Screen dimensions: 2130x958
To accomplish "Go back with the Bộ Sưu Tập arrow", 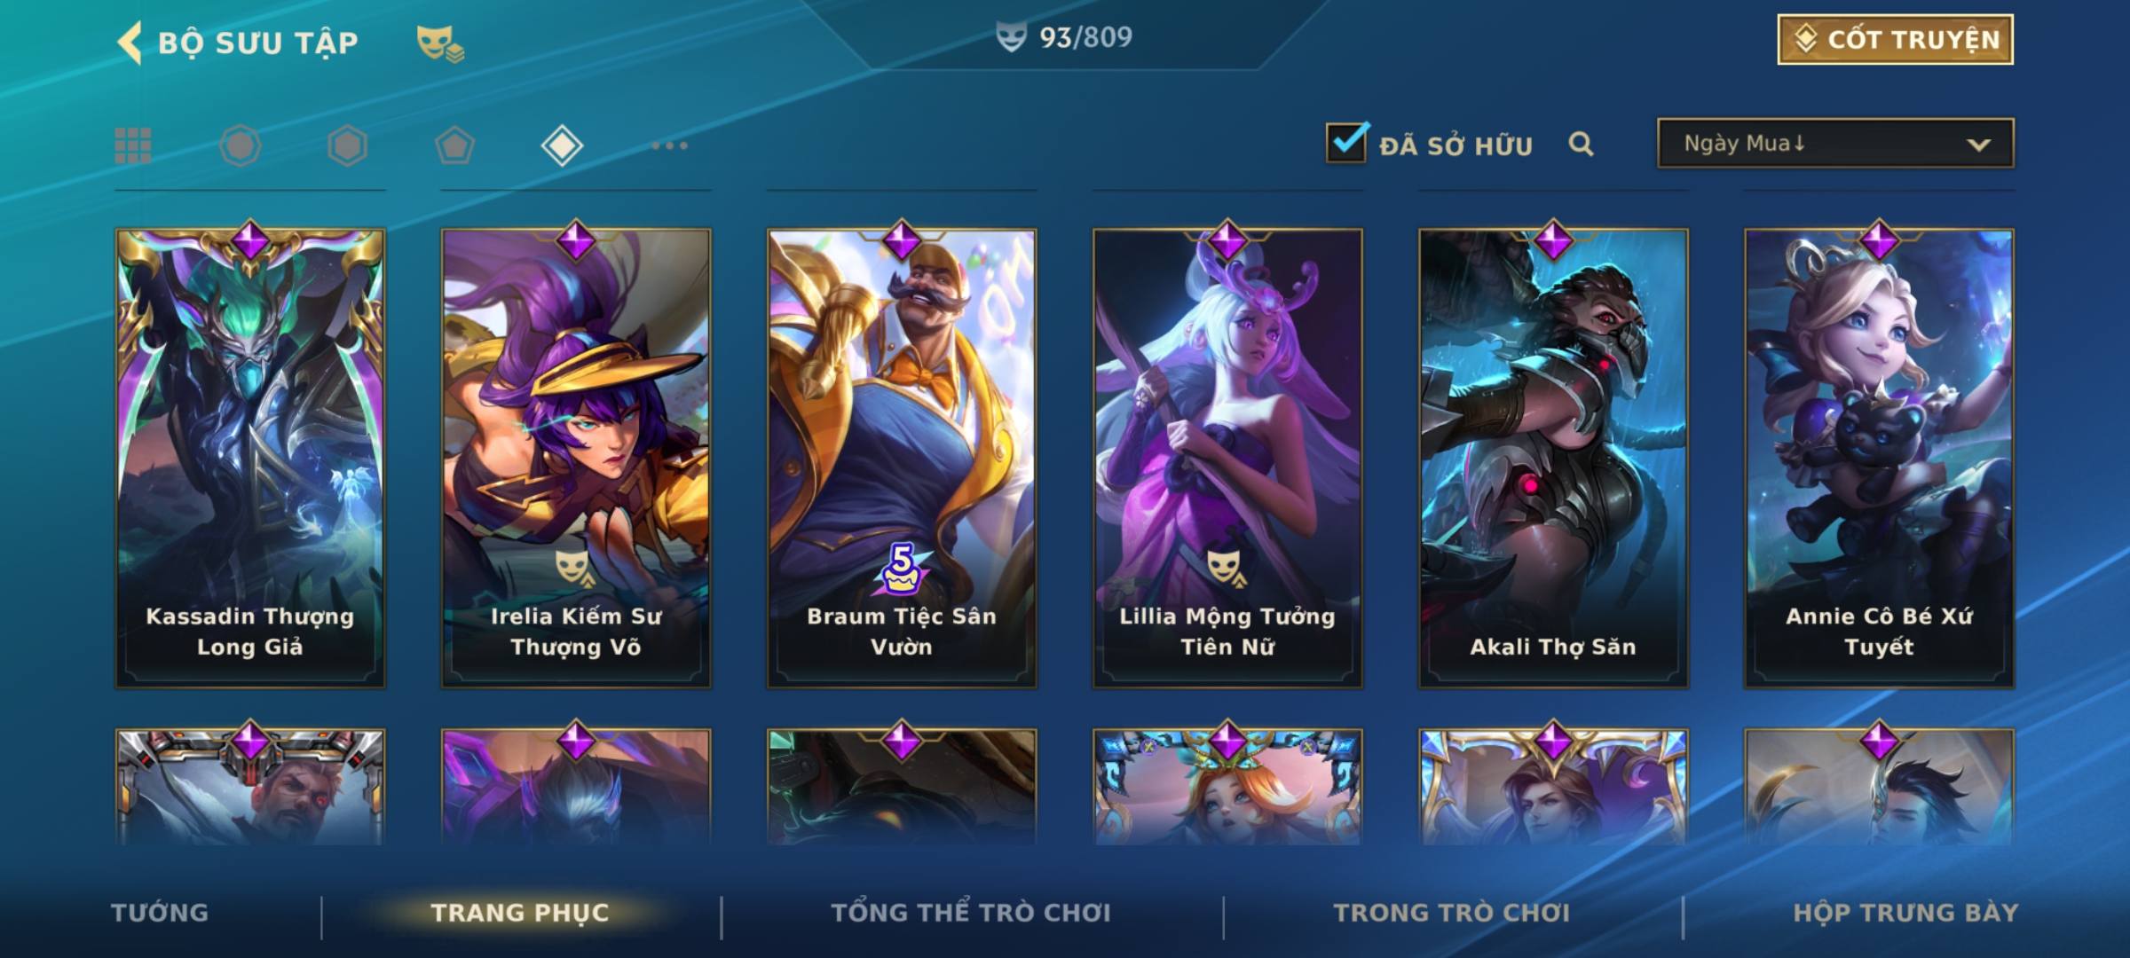I will coord(130,43).
